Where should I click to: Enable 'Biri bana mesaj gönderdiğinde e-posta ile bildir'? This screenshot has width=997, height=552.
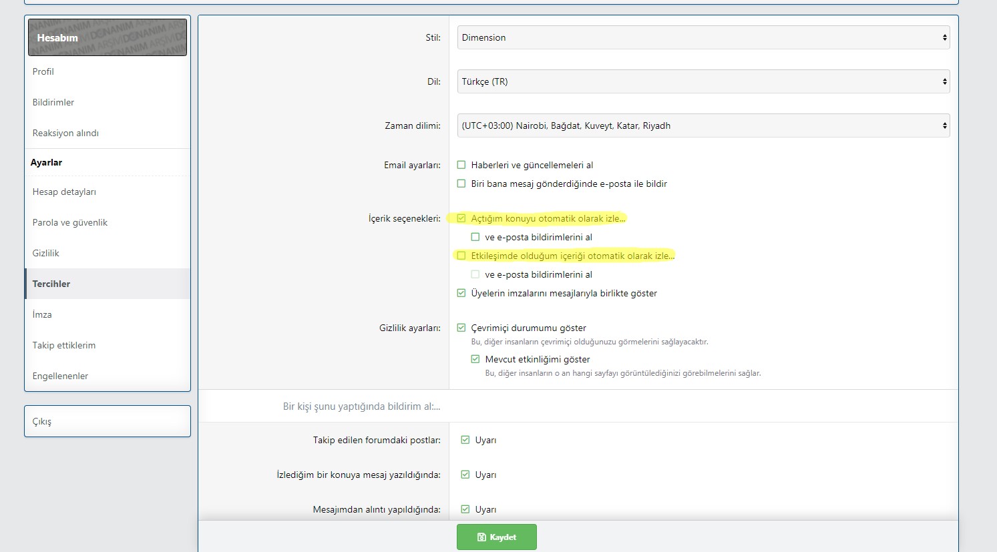point(461,184)
